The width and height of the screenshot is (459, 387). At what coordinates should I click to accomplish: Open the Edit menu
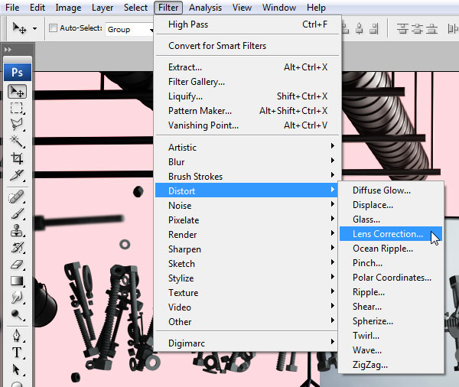37,8
